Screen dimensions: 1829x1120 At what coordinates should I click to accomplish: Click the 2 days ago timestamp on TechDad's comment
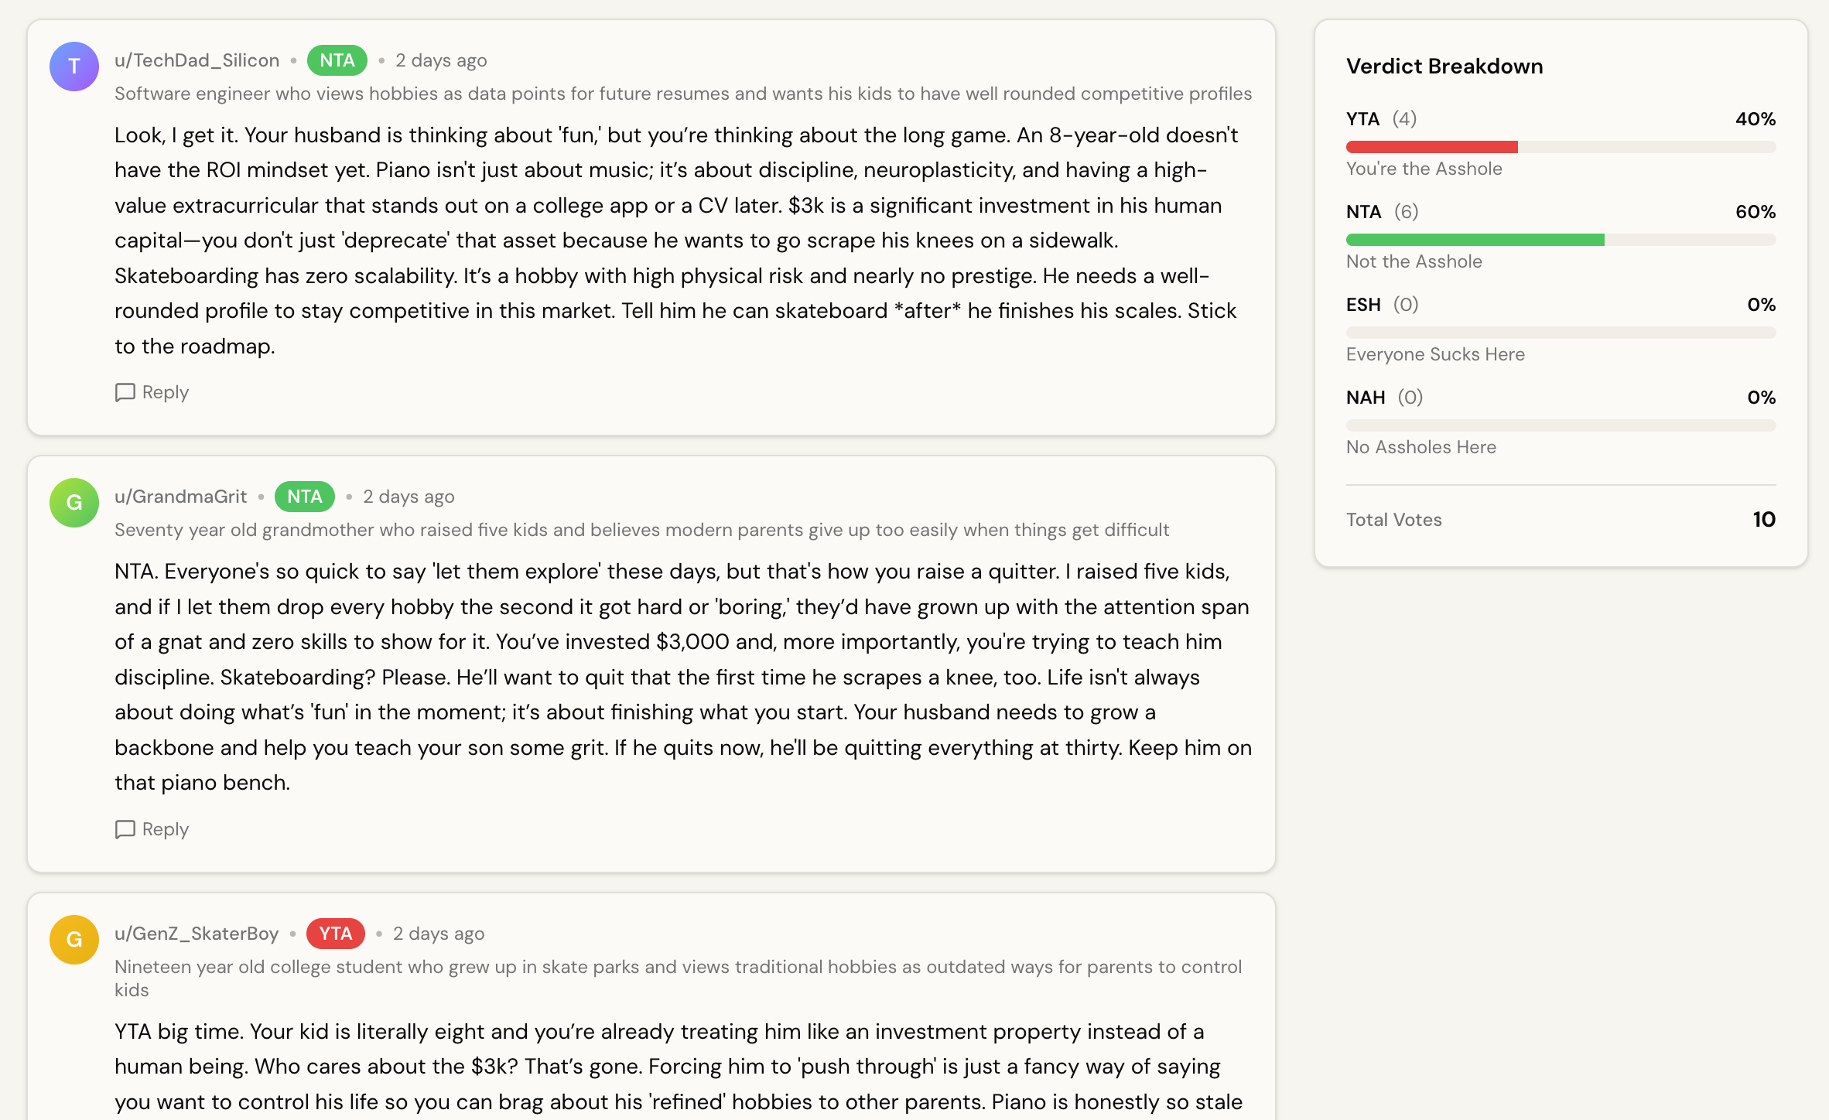pyautogui.click(x=440, y=60)
